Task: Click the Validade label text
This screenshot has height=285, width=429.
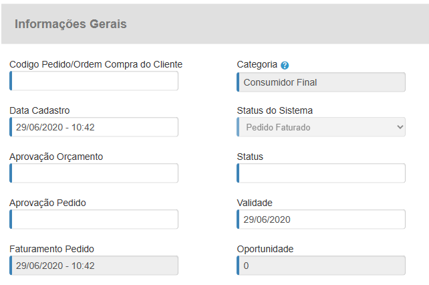Action: click(255, 203)
